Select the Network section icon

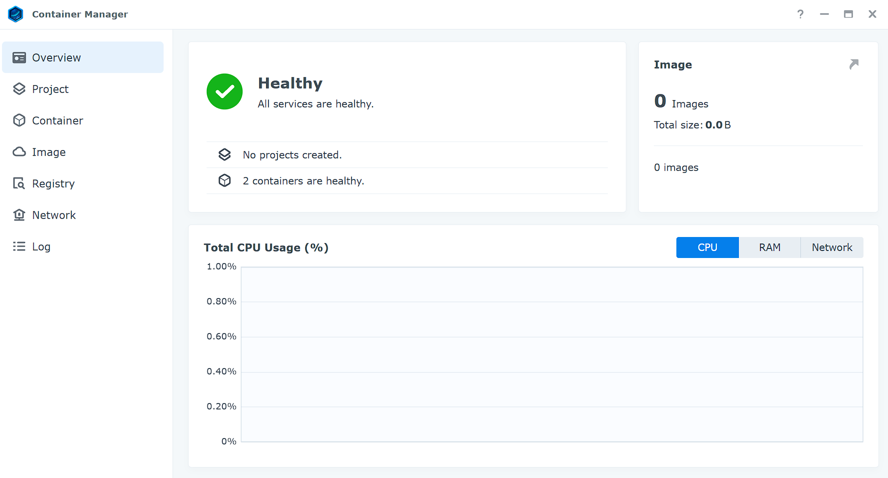click(19, 214)
